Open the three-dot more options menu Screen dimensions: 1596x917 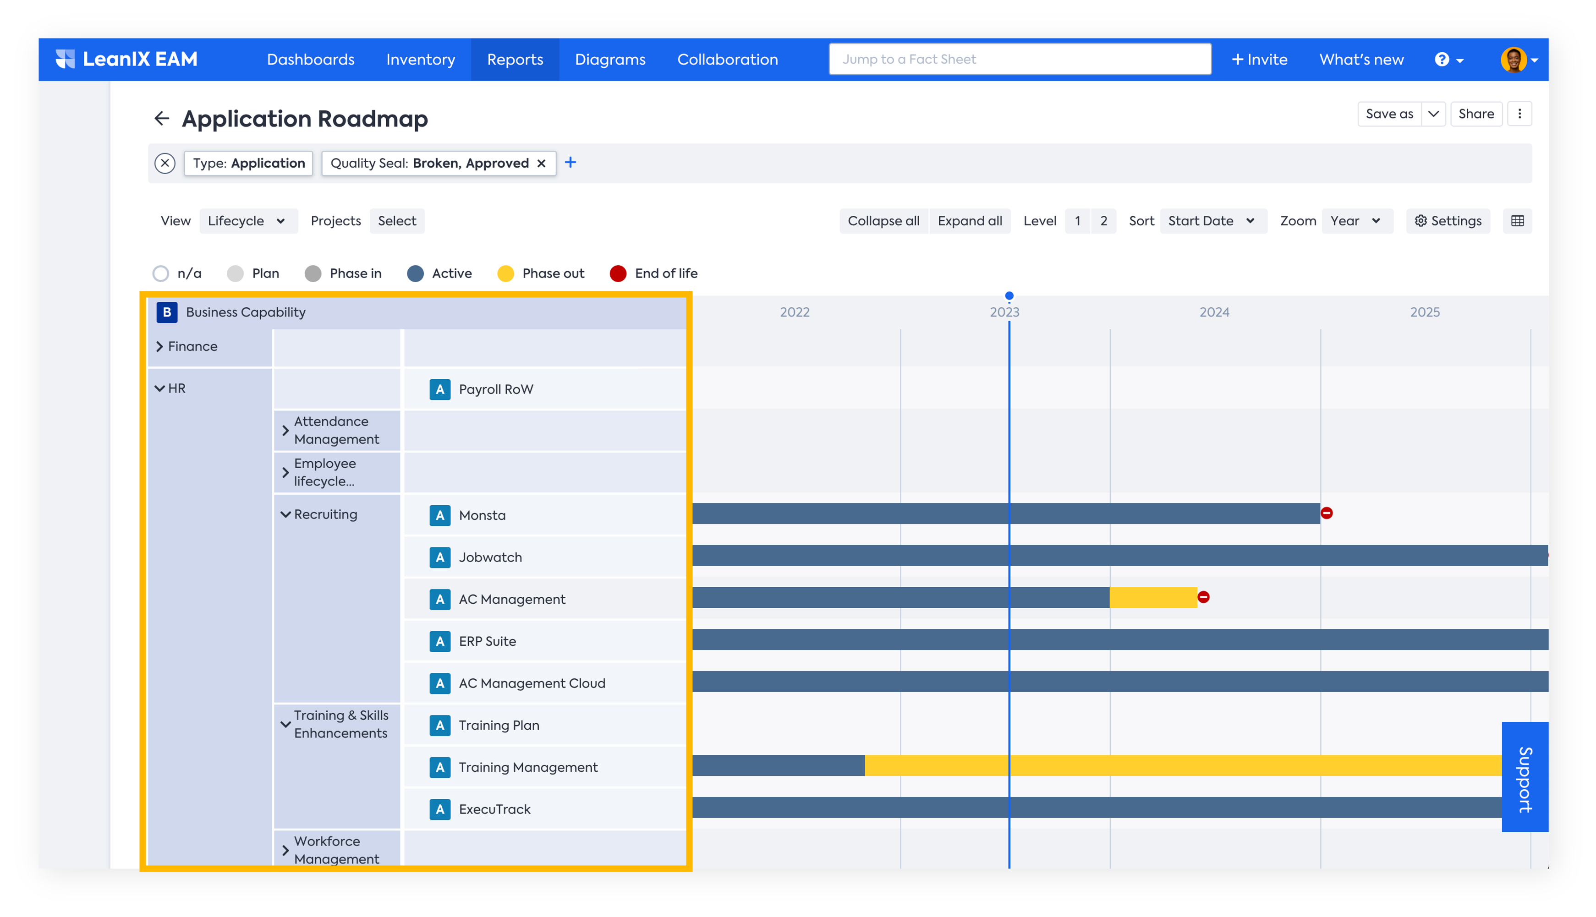(x=1519, y=114)
